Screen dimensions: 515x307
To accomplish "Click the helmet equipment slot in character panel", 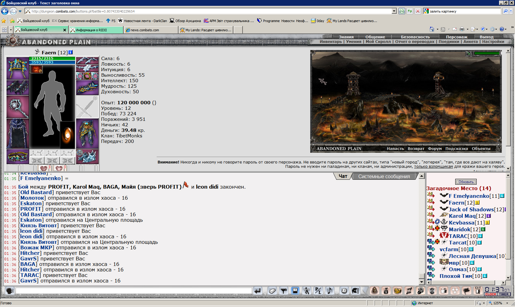I will pos(17,68).
